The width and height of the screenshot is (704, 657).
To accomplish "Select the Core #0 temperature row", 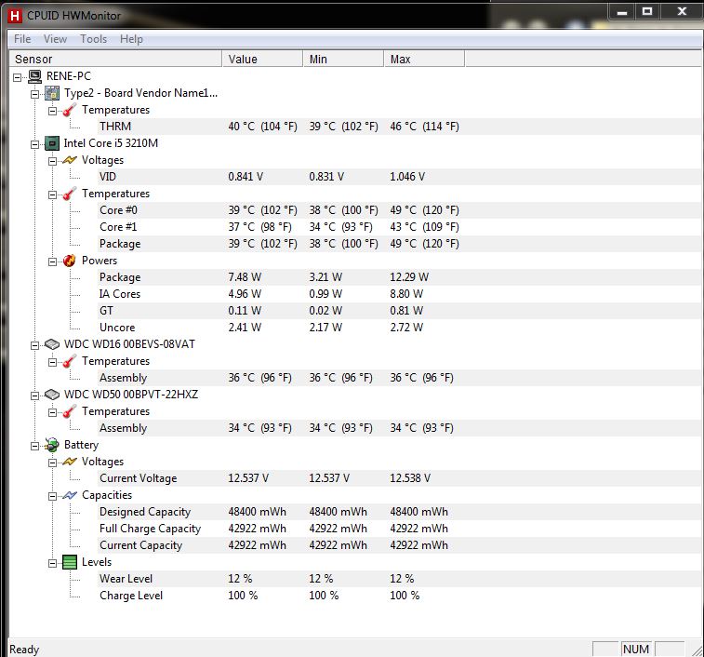I will coord(400,210).
